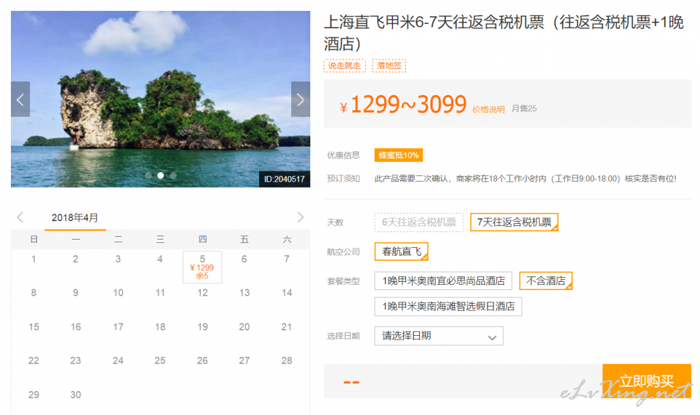Go to next month in calendar
Screen dimensions: 700x415
[301, 218]
